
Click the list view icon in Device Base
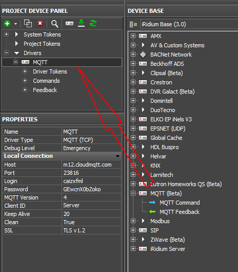[133, 24]
